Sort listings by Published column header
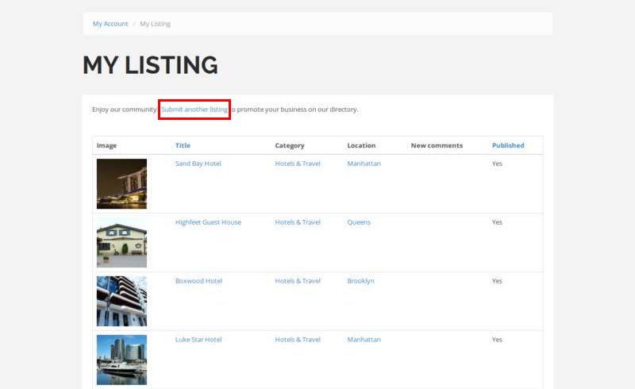 (x=508, y=145)
